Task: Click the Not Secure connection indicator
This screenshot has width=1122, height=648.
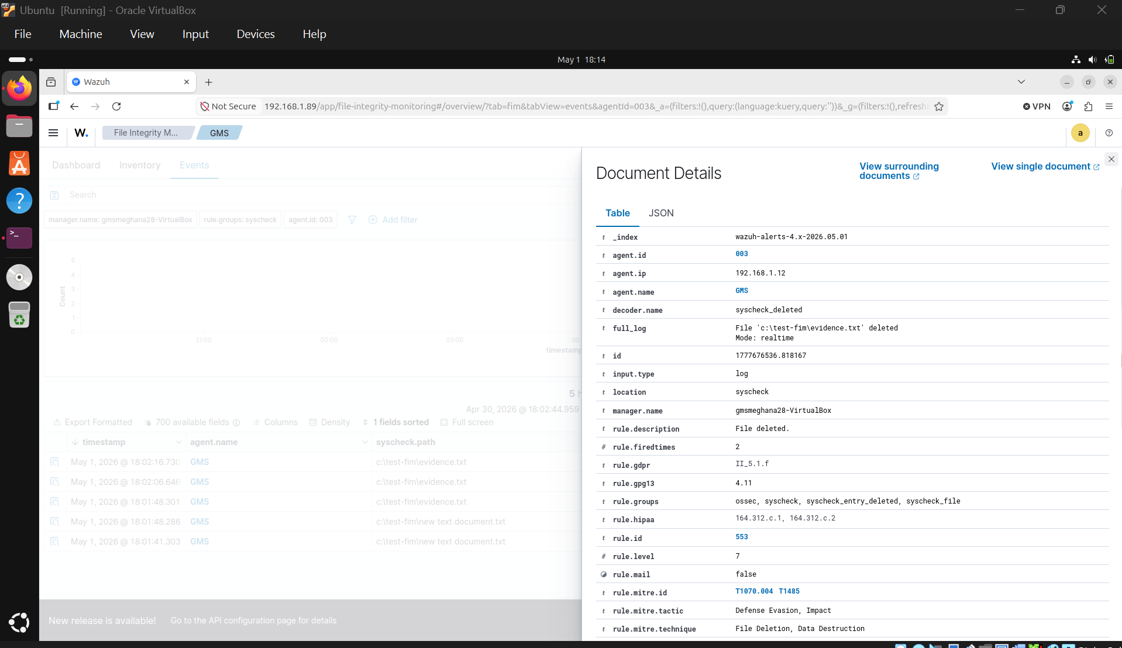Action: [228, 106]
